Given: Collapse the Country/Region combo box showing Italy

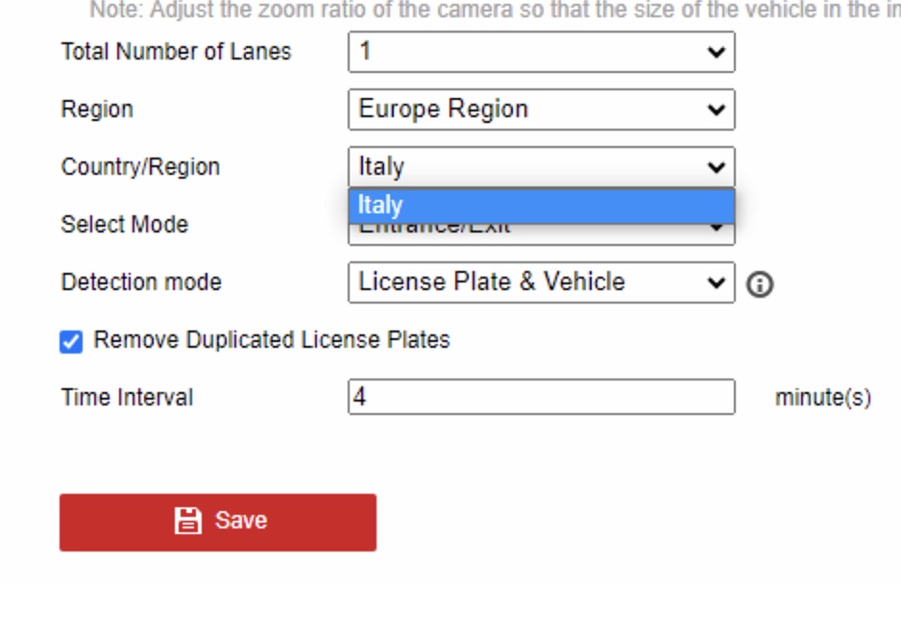Looking at the screenshot, I should point(541,167).
